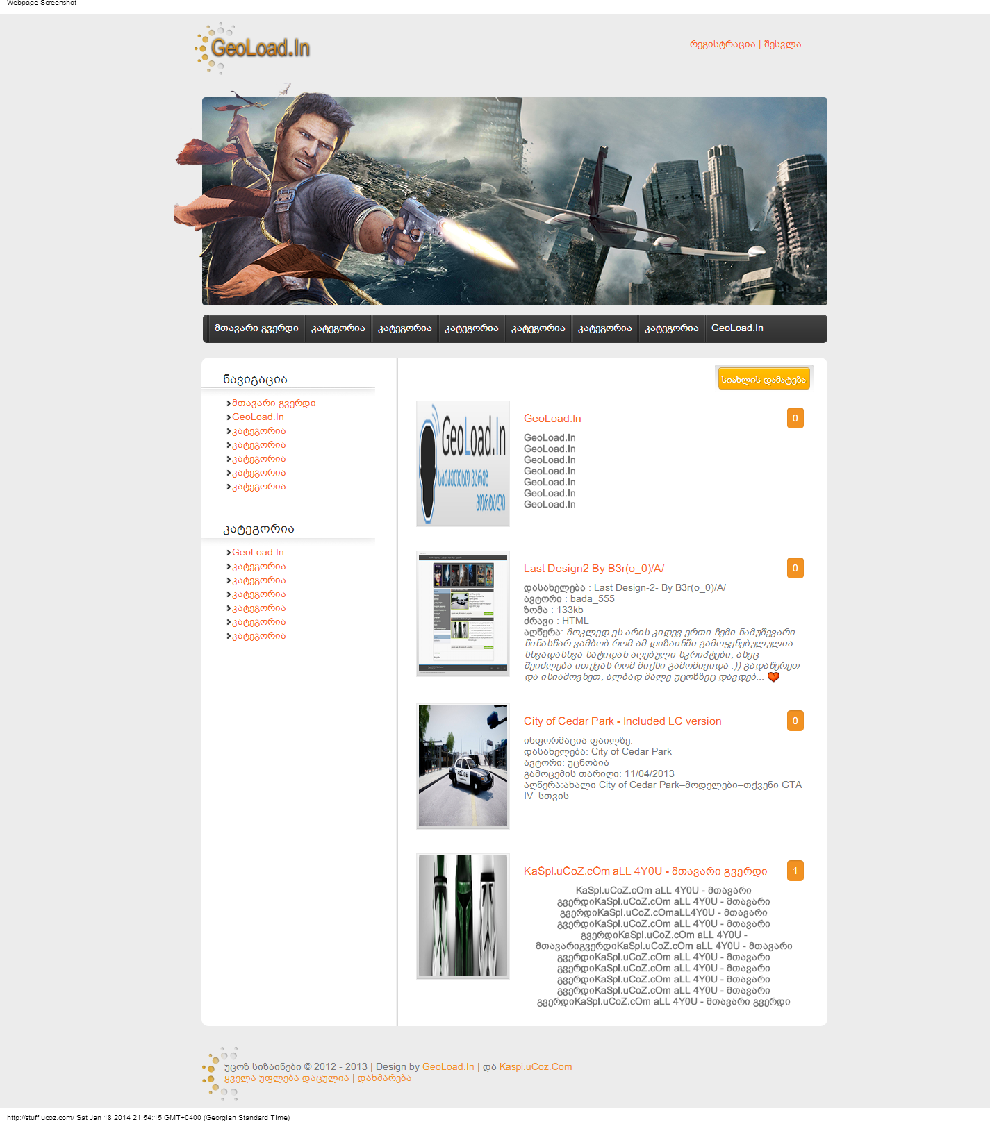
Task: Open the შესვლა login link
Action: click(x=782, y=44)
